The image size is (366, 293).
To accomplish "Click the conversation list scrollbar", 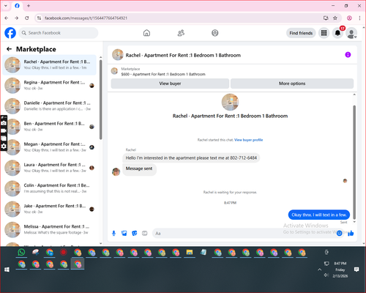I will pos(100,100).
